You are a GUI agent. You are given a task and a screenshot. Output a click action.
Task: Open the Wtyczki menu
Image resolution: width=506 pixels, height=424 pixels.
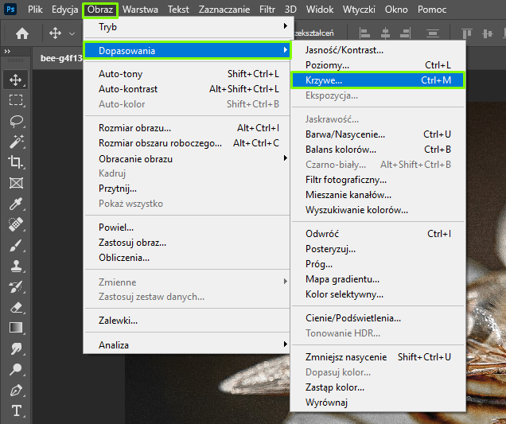(359, 10)
